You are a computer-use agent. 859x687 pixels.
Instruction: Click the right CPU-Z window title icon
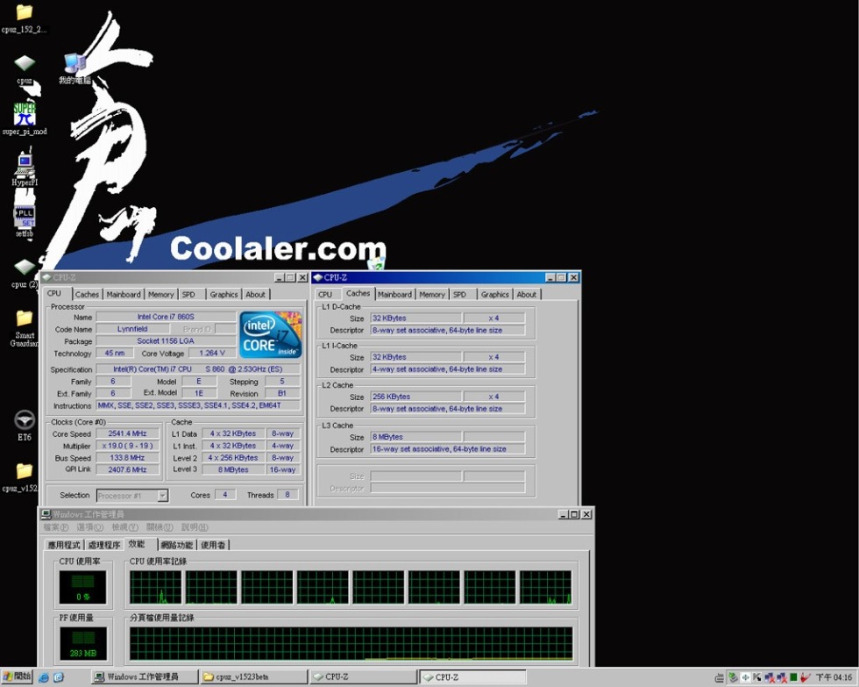(x=317, y=277)
